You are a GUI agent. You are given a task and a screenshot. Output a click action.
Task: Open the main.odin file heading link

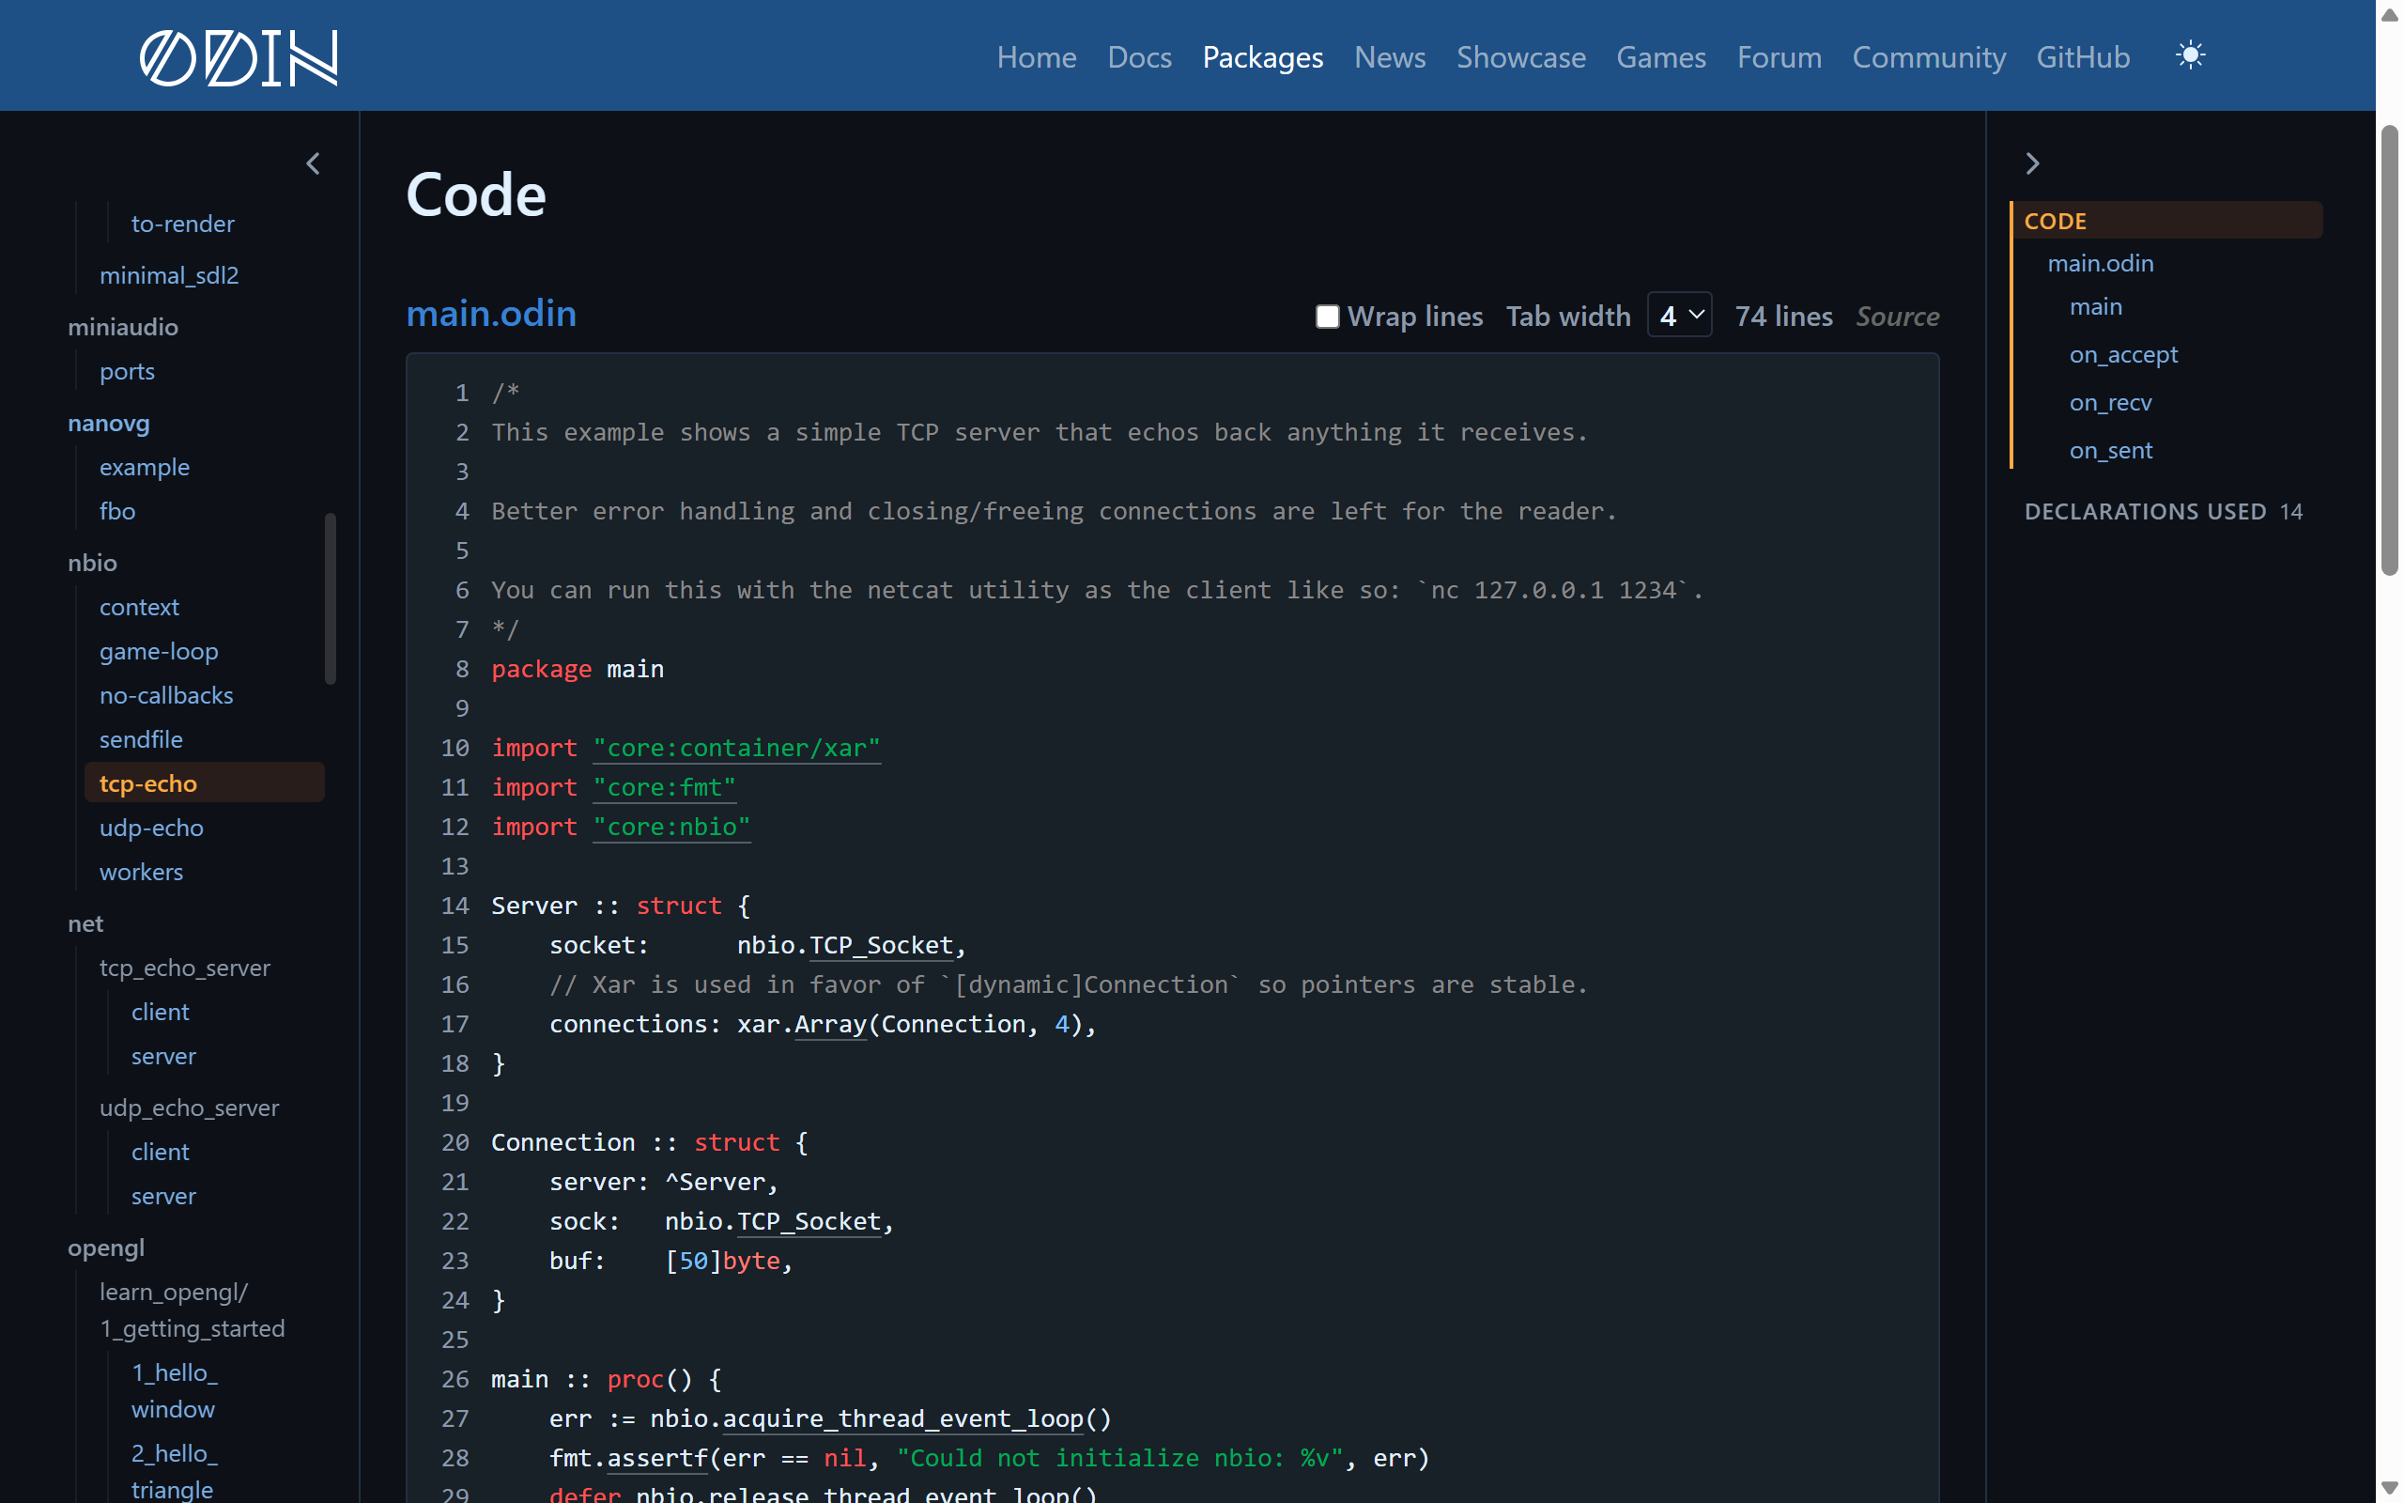491,314
